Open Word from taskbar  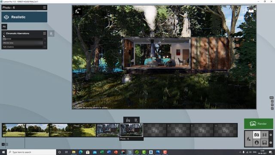tap(109, 152)
